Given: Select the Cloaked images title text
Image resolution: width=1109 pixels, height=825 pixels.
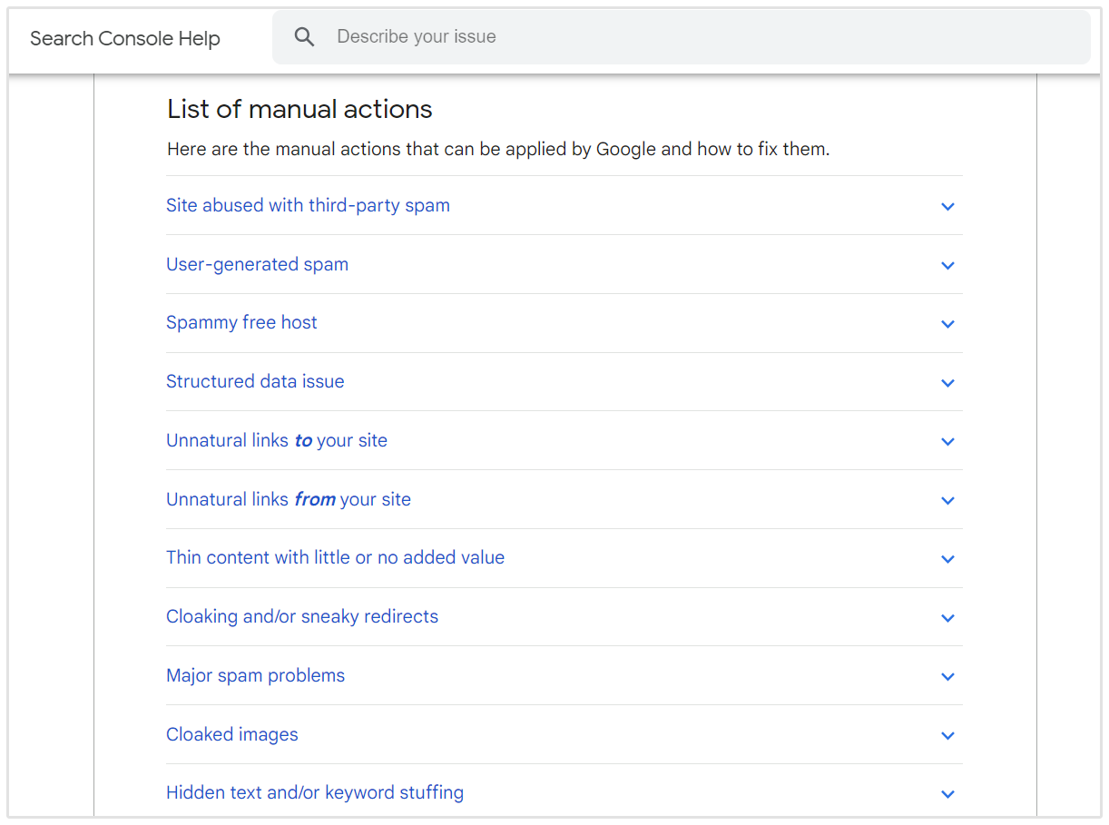Looking at the screenshot, I should click(231, 734).
